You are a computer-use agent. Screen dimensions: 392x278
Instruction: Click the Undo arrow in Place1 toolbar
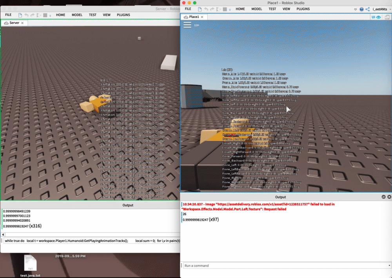(206, 9)
